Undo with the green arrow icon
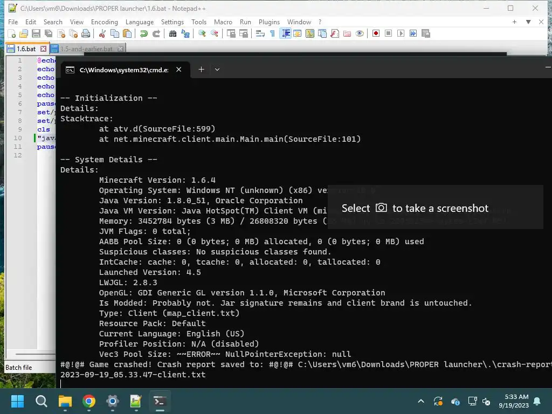 pyautogui.click(x=143, y=33)
